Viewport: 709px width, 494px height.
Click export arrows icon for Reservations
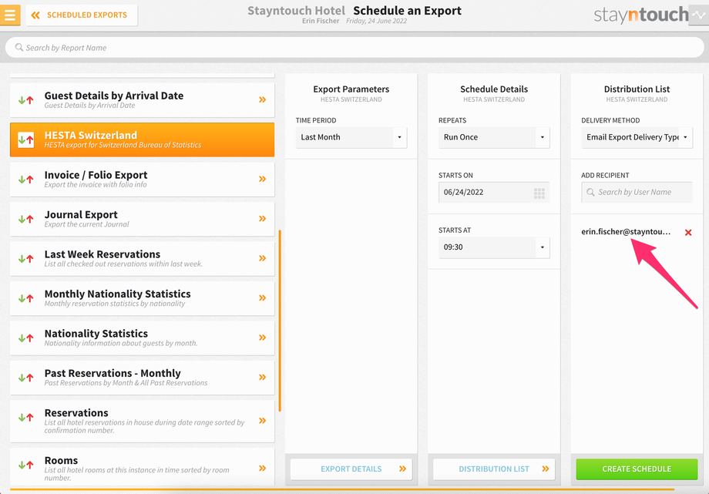(x=25, y=417)
